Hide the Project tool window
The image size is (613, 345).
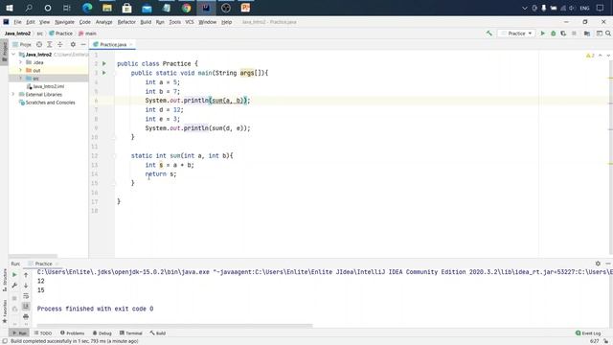click(x=83, y=45)
